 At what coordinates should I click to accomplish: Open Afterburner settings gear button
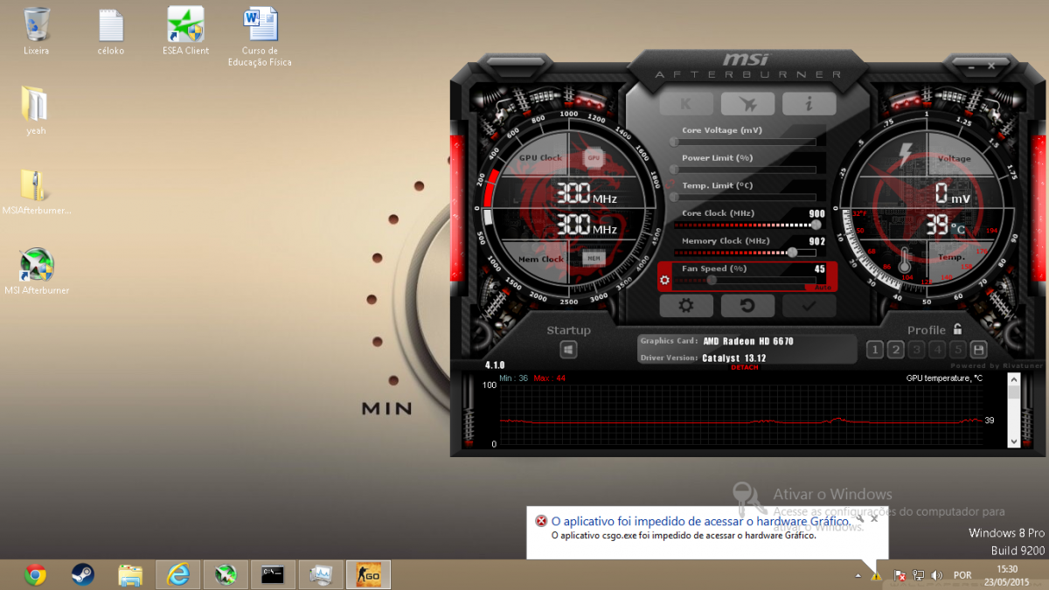point(685,306)
